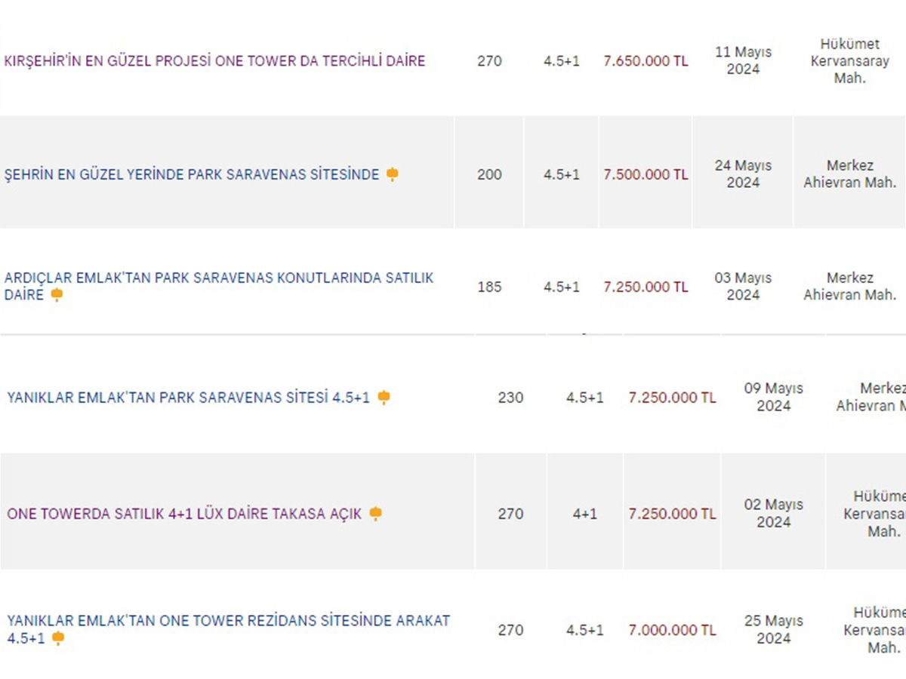Open YANIKLAR EMLAK'TAN ONE TOWER REZİDANS listing
Screen dimensions: 906x679
point(228,630)
